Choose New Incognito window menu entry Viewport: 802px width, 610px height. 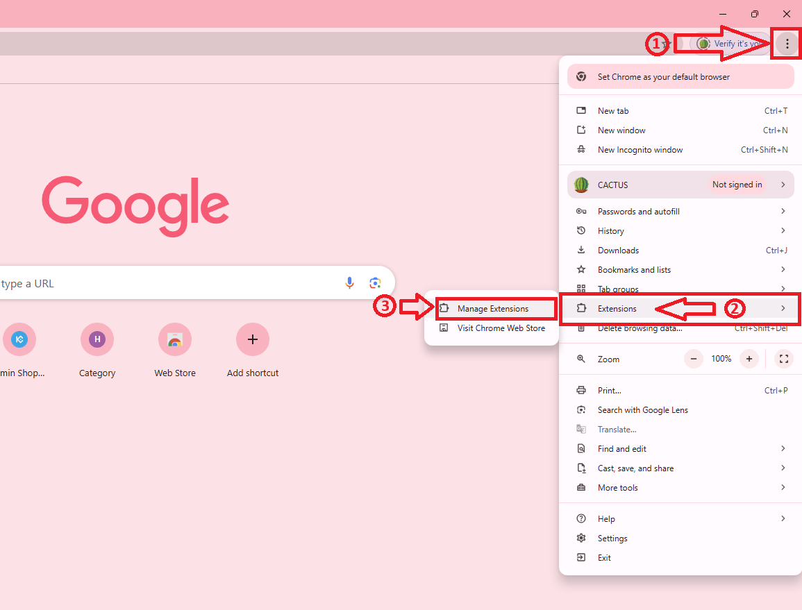(x=680, y=149)
